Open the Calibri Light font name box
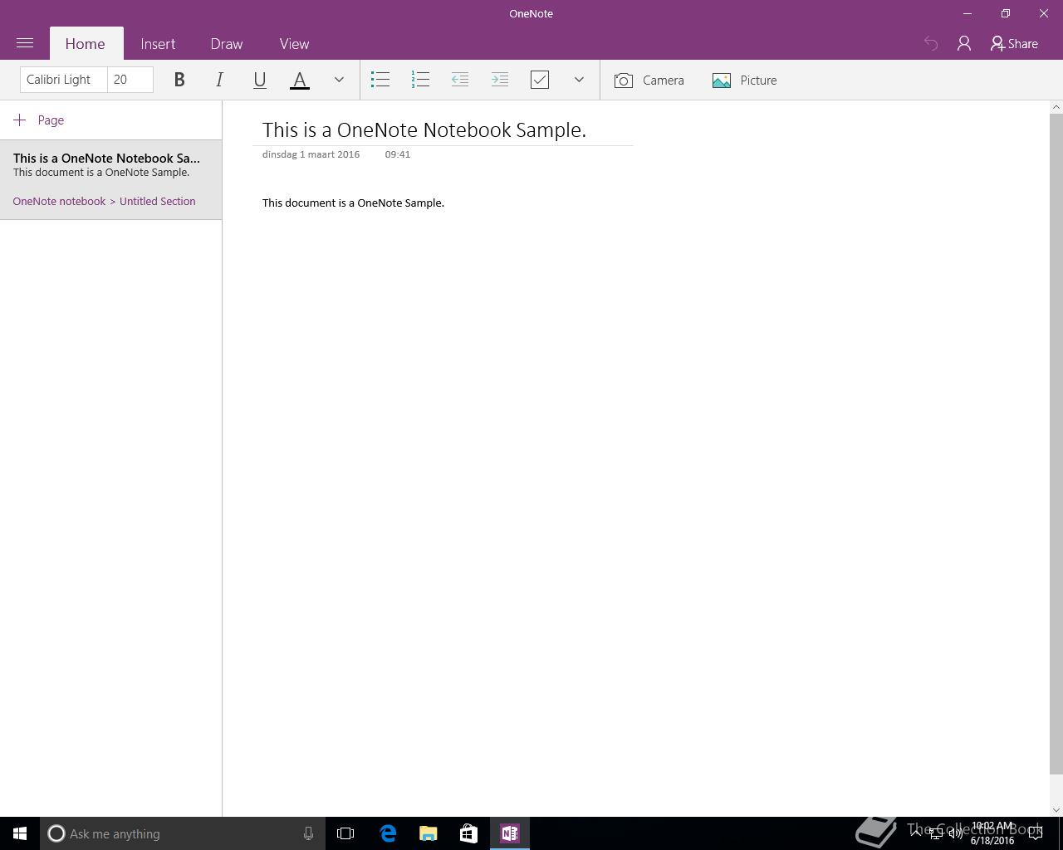 point(64,80)
